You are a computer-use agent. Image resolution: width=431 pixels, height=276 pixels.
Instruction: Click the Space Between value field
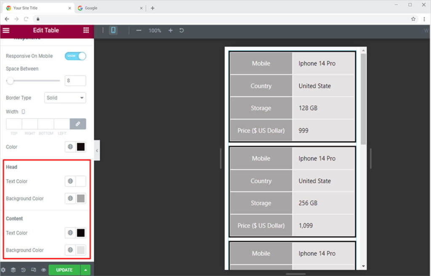pyautogui.click(x=75, y=80)
